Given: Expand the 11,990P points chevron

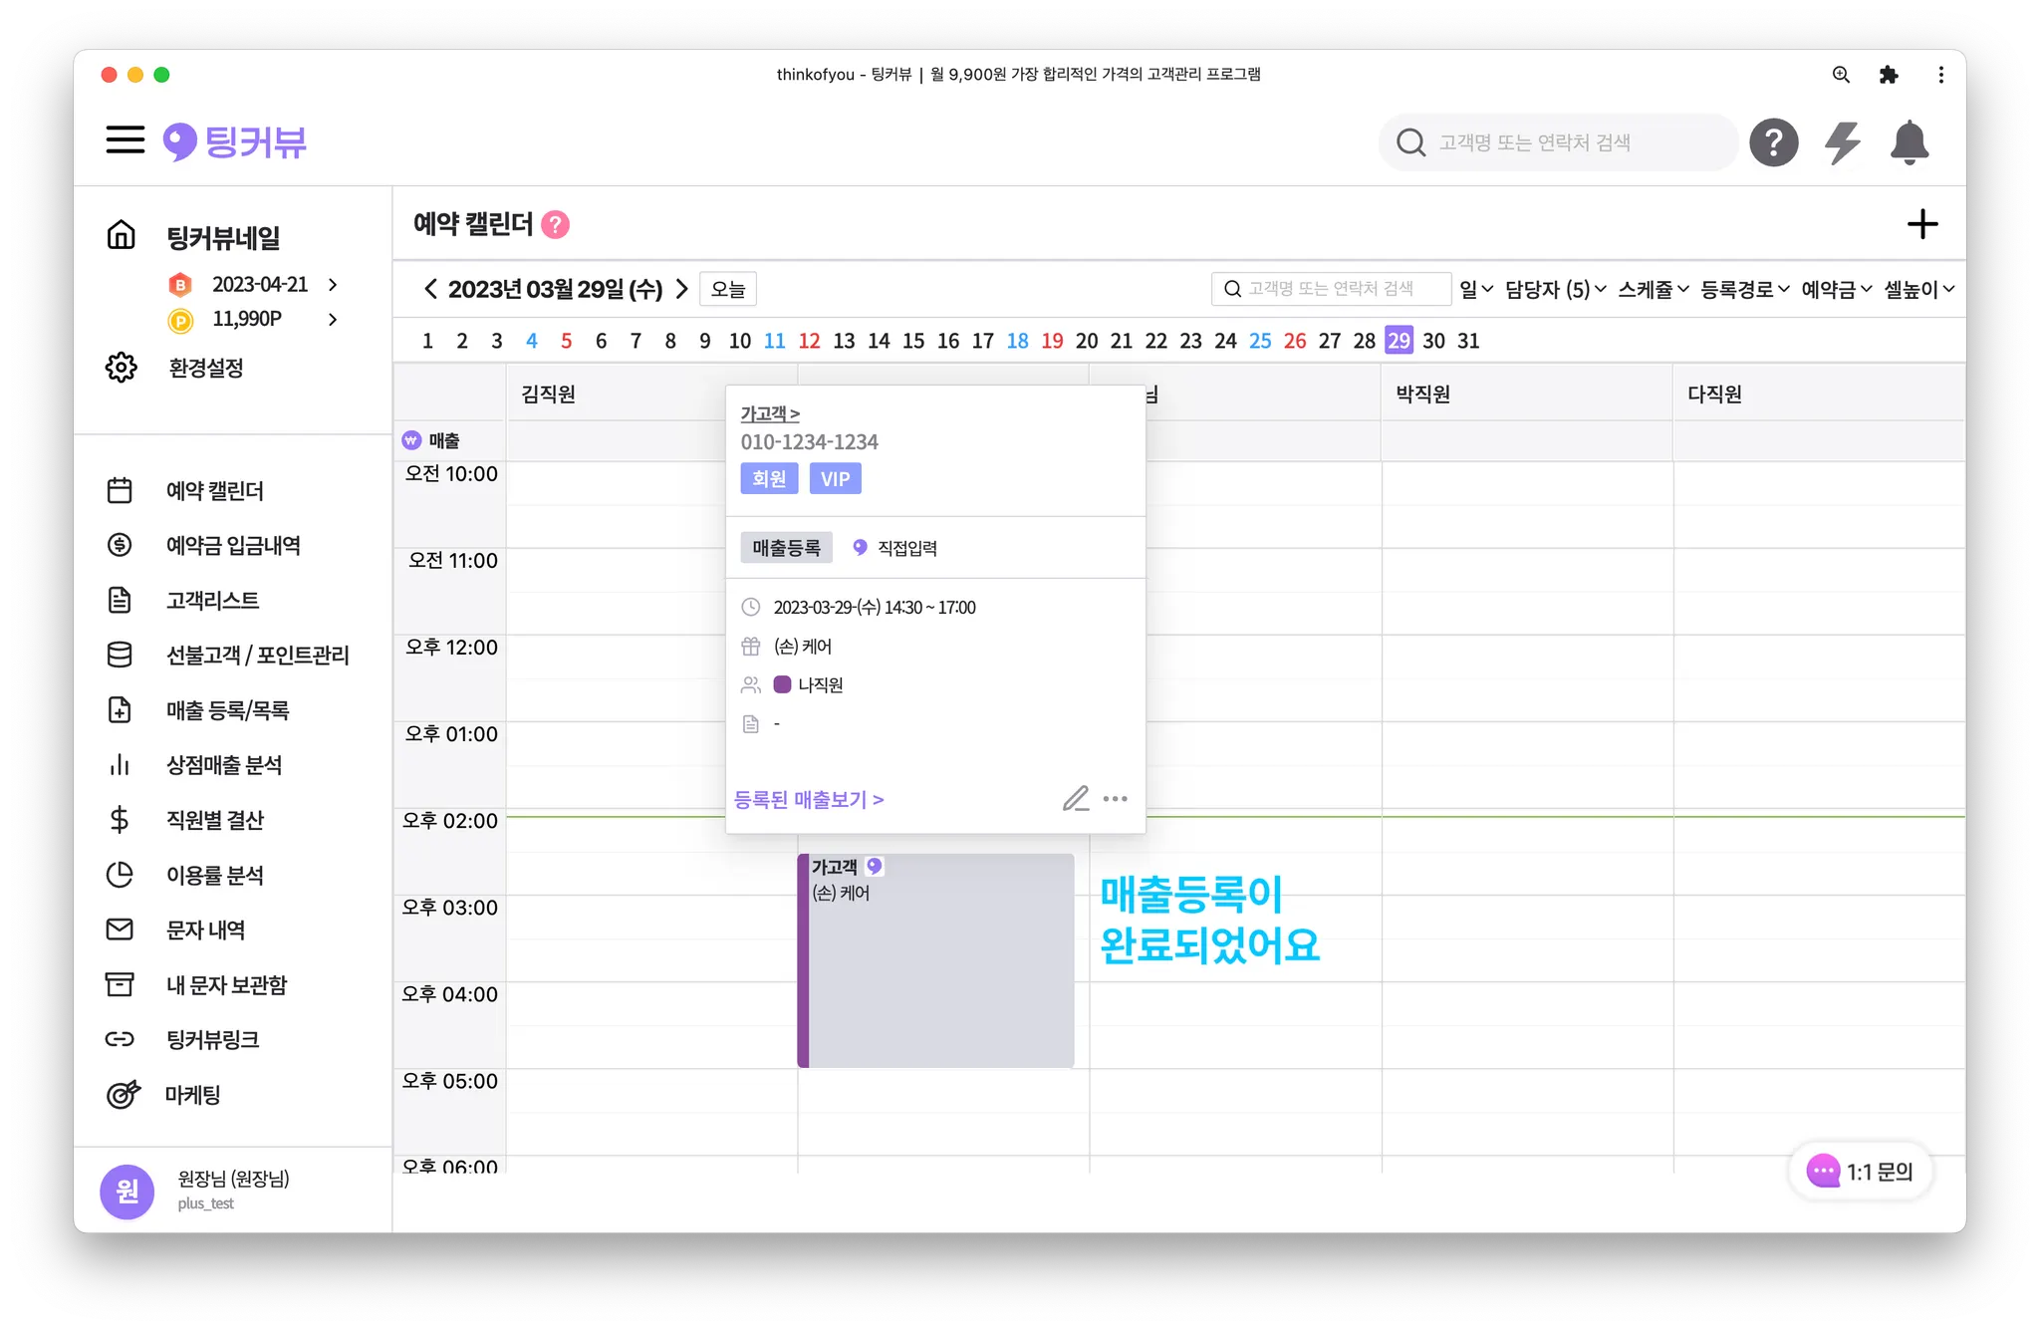Looking at the screenshot, I should 333,319.
